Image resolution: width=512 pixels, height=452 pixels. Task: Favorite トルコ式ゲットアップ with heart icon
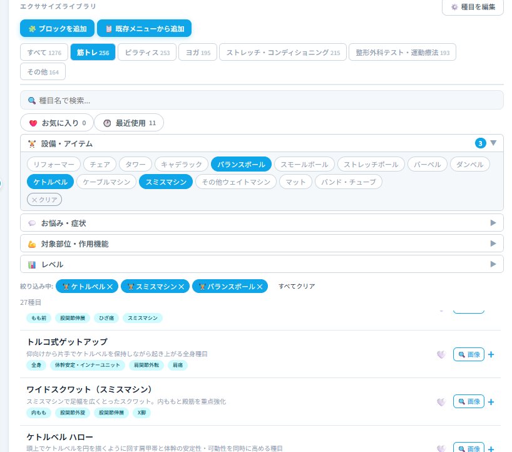pyautogui.click(x=441, y=355)
